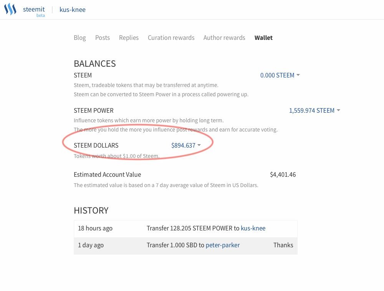This screenshot has height=291, width=384.
Task: Open the Wallet tab
Action: (263, 38)
